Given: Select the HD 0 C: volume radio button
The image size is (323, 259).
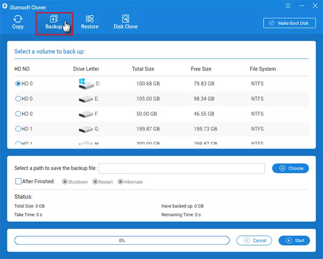Looking at the screenshot, I should pos(19,84).
